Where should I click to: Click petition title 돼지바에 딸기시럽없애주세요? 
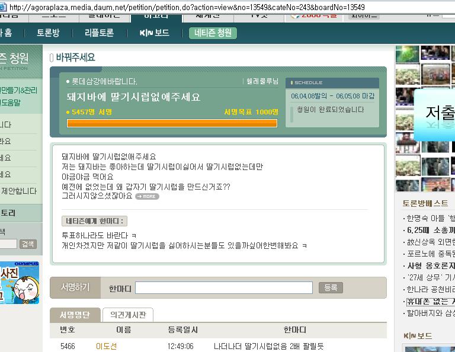[x=133, y=97]
